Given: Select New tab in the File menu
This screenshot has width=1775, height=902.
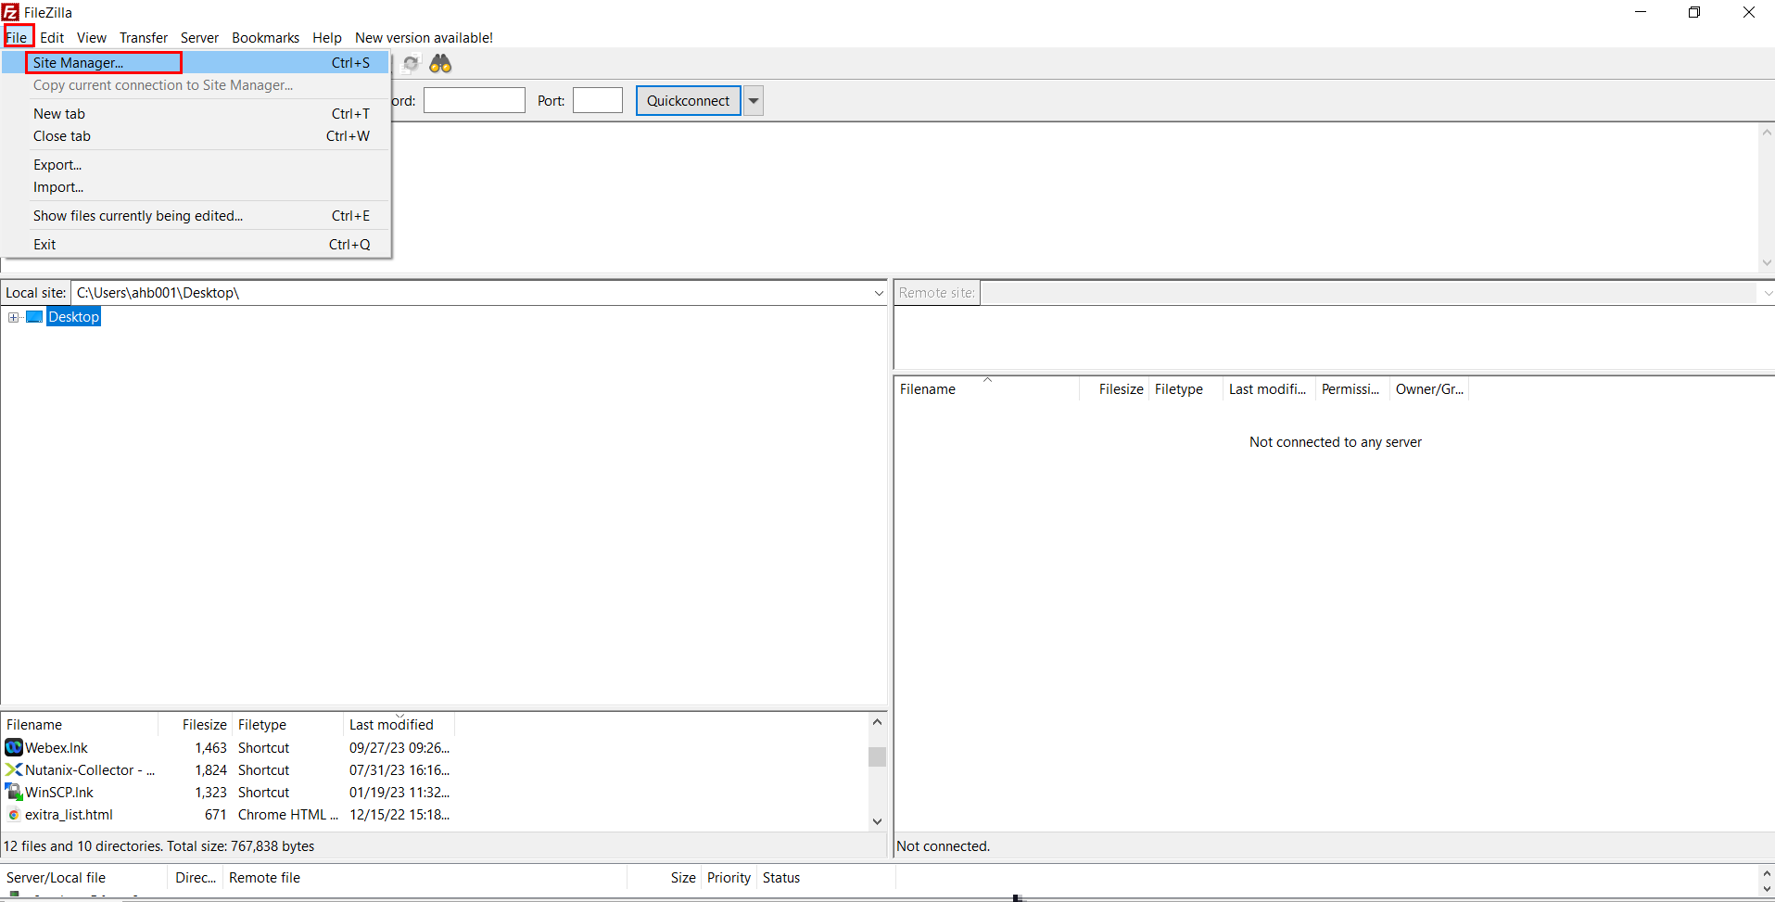Looking at the screenshot, I should [195, 113].
